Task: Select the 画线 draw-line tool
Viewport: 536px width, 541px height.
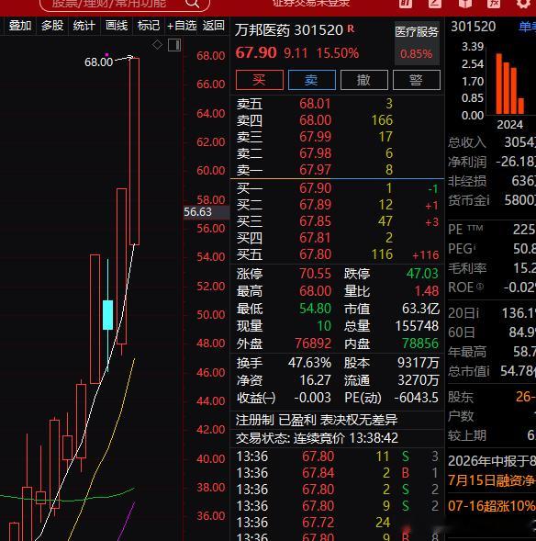Action: pyautogui.click(x=117, y=26)
